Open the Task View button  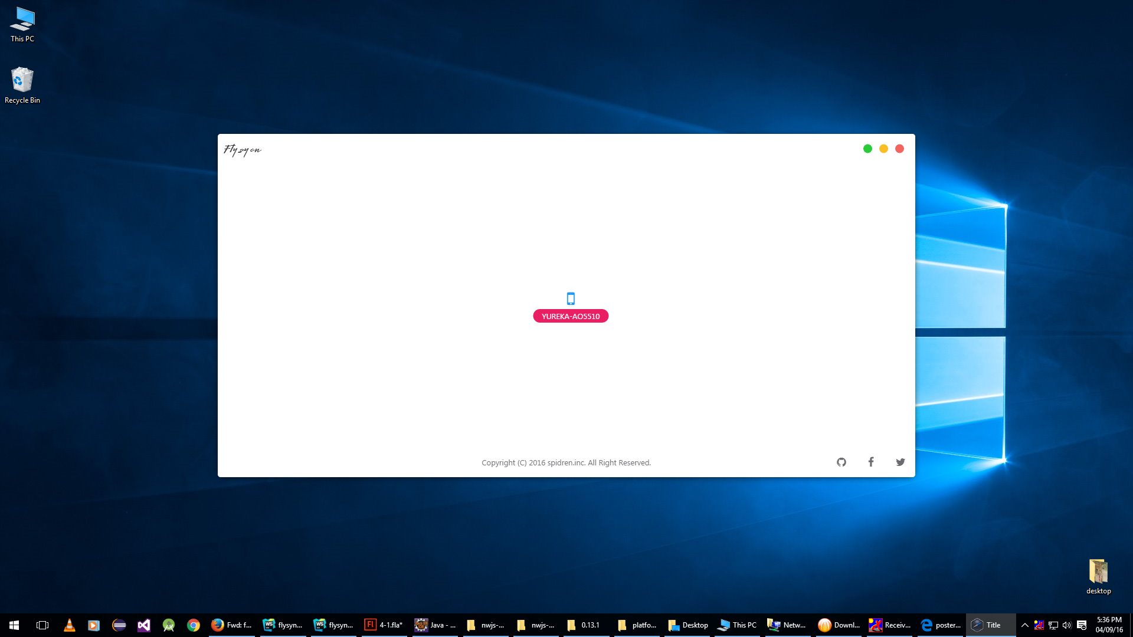pyautogui.click(x=42, y=625)
